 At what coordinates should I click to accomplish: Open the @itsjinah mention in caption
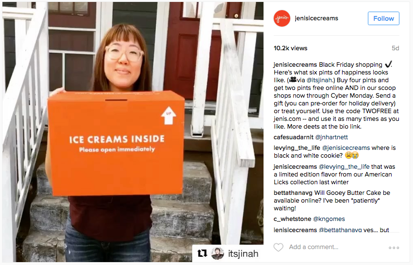(x=319, y=80)
